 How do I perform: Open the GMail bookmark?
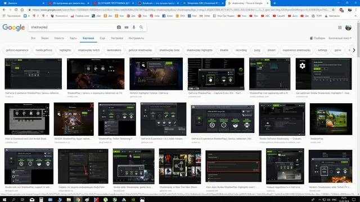pos(205,16)
